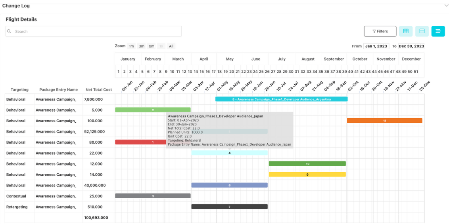The image size is (449, 224).
Task: Sort by the Targeting column header
Action: tap(19, 90)
